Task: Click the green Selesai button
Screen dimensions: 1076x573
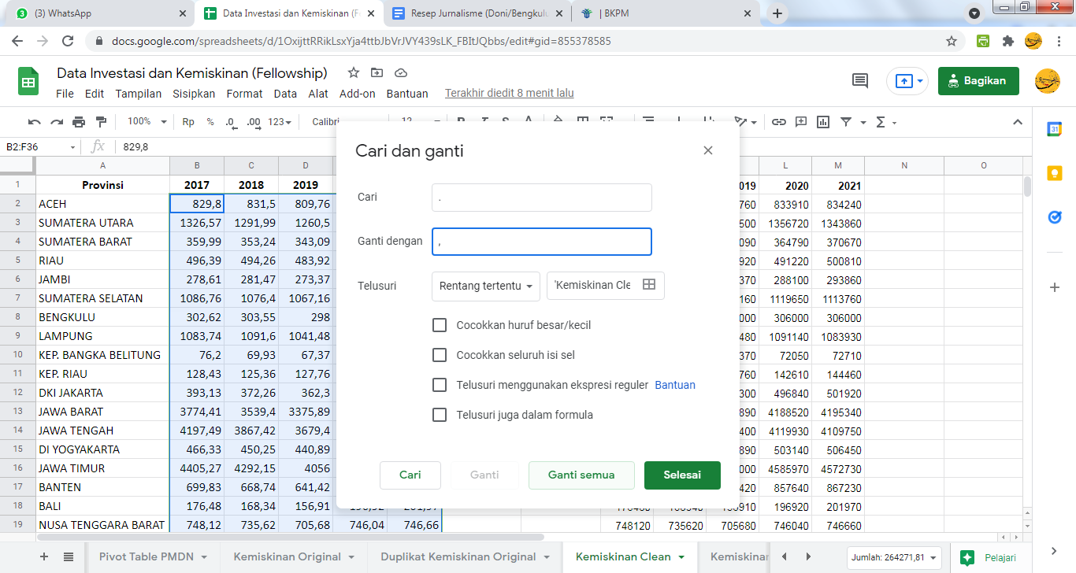Action: [681, 475]
